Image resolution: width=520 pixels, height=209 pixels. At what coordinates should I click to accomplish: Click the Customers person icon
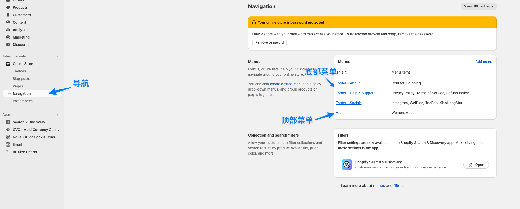(x=8, y=15)
